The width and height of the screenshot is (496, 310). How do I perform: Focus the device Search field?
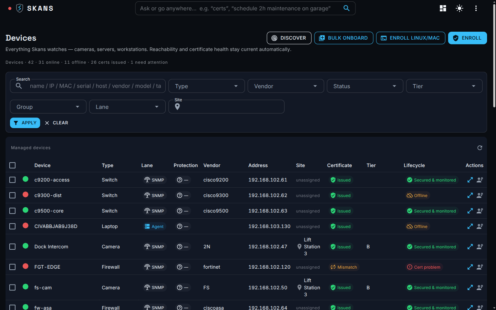88,86
